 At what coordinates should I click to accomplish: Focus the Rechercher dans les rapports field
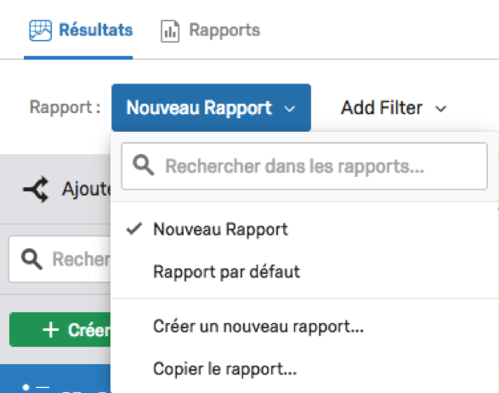pos(304,166)
